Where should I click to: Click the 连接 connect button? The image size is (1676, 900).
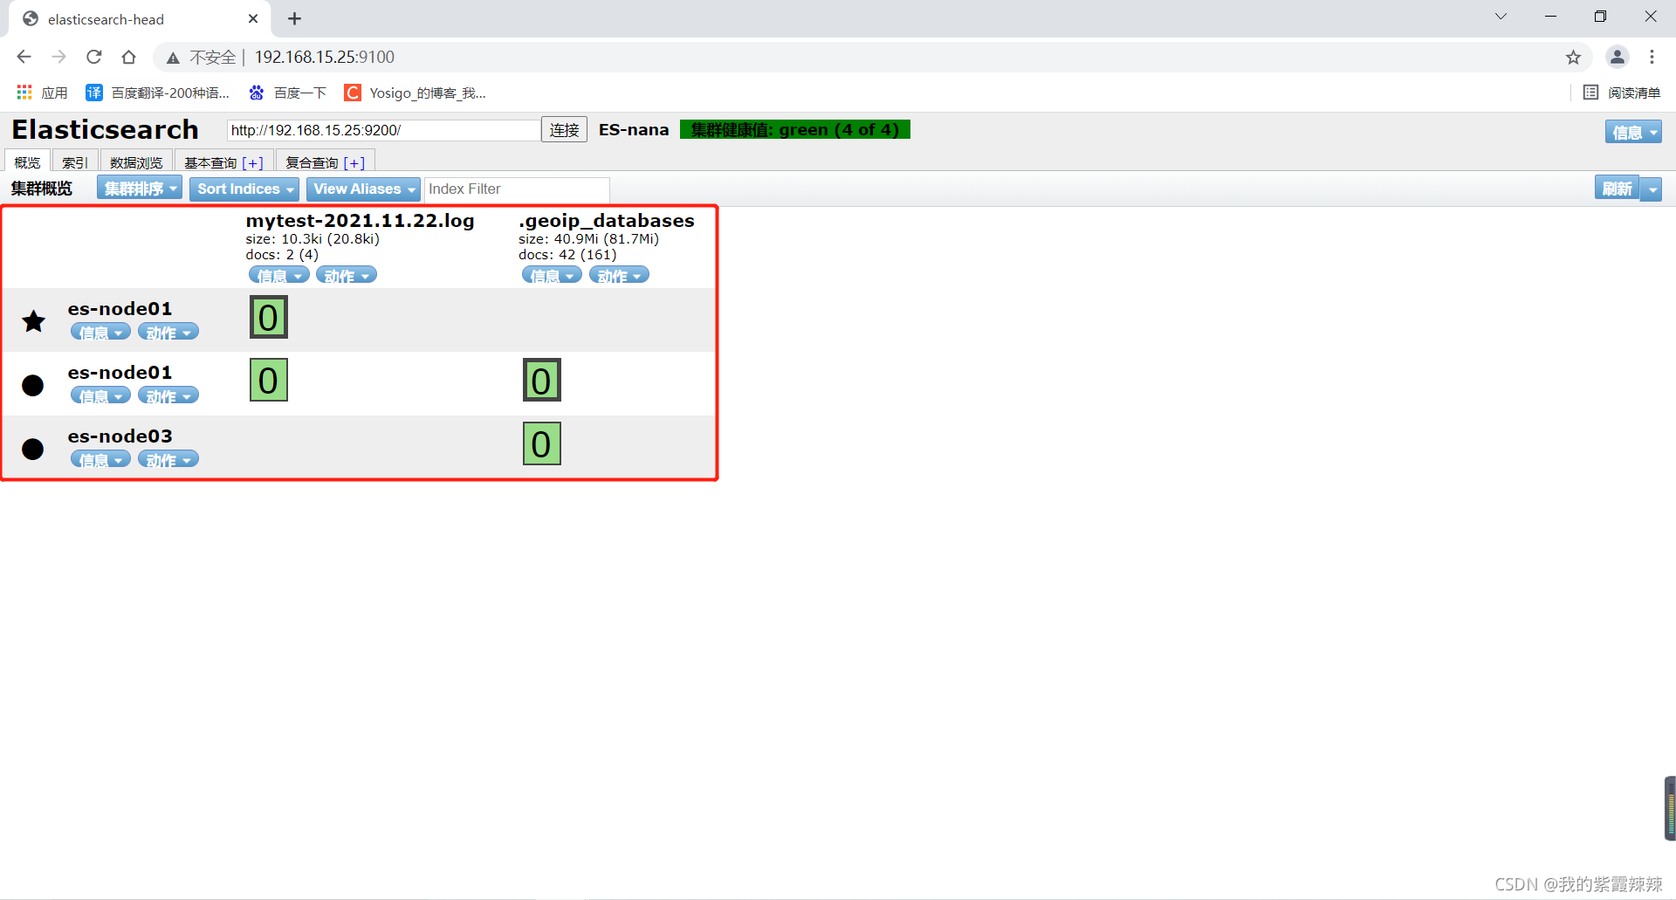[x=564, y=130]
